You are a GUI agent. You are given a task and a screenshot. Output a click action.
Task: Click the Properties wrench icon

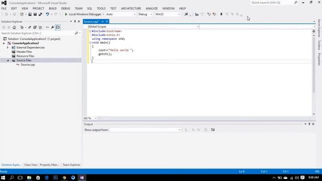point(52,27)
